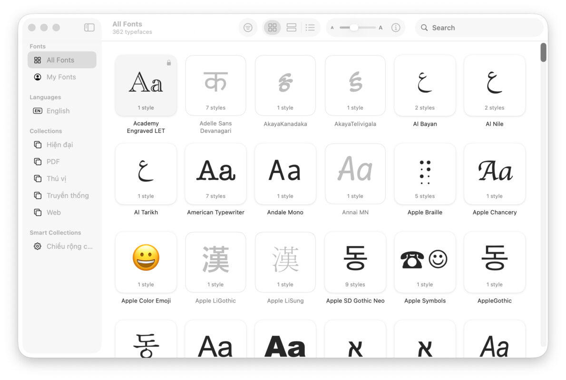Click the magnifying glass search icon

(424, 28)
